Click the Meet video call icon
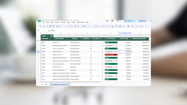This screenshot has width=187, height=105. click(x=118, y=21)
